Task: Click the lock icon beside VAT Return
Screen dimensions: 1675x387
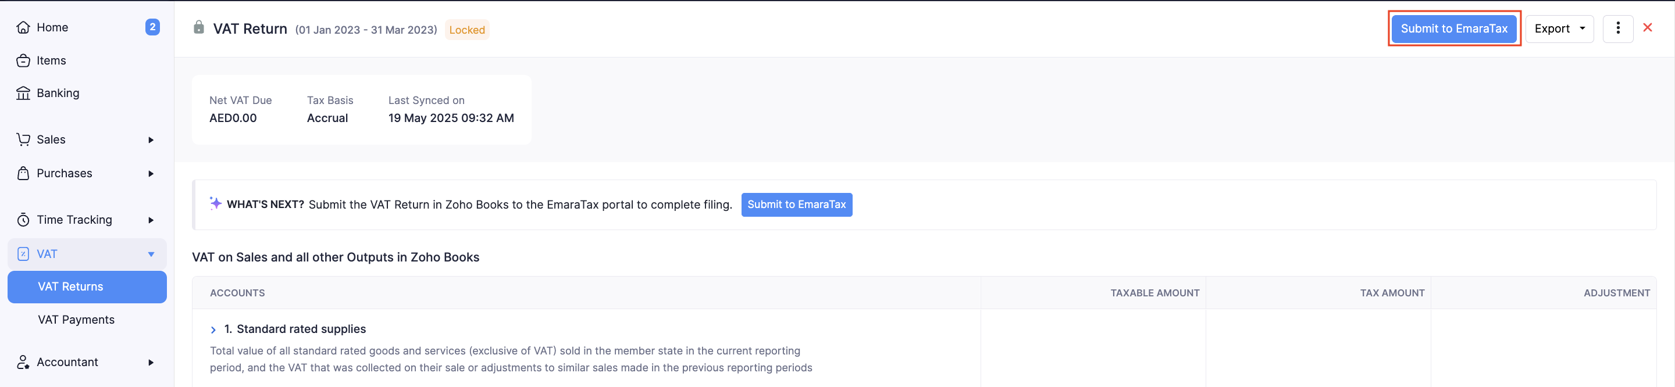Action: pos(199,28)
